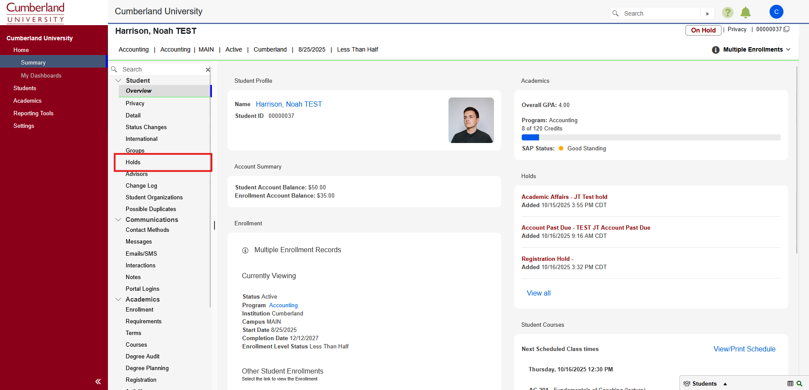This screenshot has width=809, height=390.
Task: Open Privacy in the Student tree
Action: coord(135,103)
